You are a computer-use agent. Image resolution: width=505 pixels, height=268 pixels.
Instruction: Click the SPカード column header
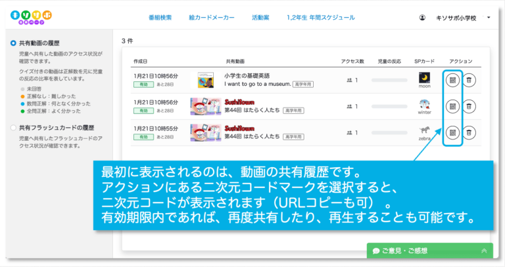(424, 62)
